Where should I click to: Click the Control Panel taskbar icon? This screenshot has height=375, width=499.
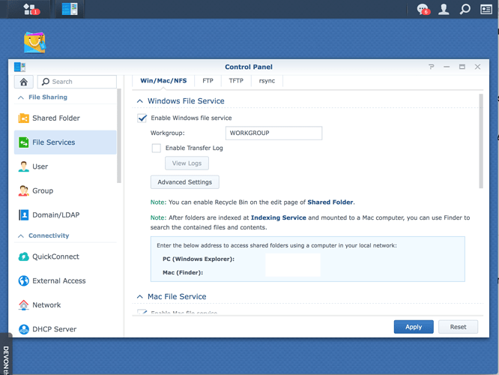(x=70, y=9)
